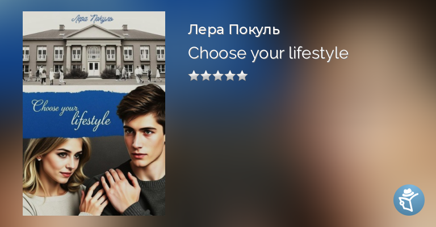Click the author name Лера Покуль heading
Image resolution: width=436 pixels, height=227 pixels.
tap(233, 30)
